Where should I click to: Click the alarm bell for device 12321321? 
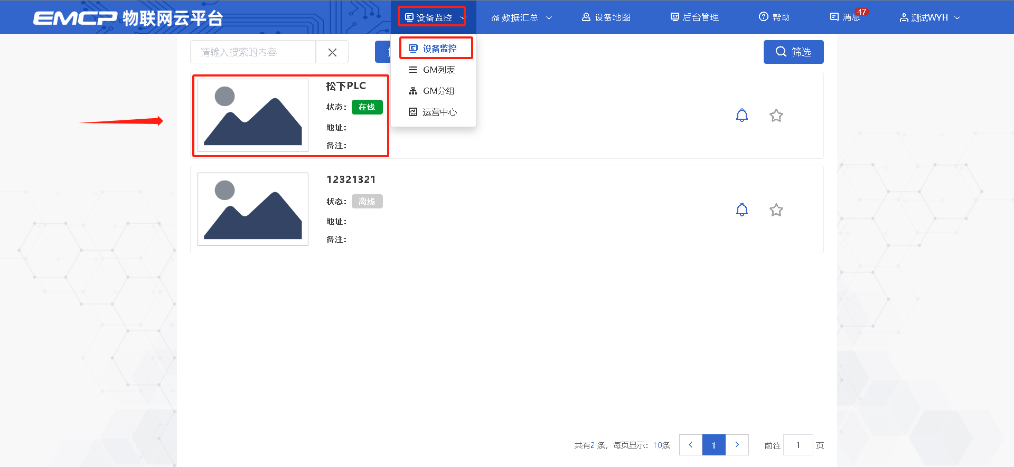tap(742, 209)
